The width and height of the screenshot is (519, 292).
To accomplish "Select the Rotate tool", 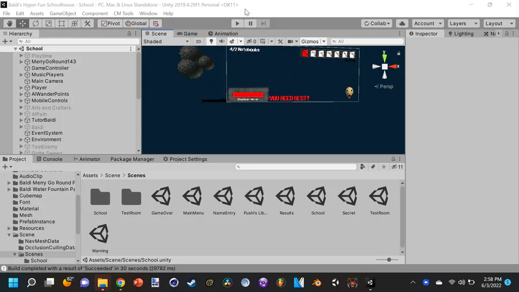I will click(x=35, y=24).
